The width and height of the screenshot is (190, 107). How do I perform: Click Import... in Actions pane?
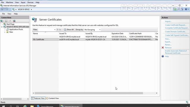168,21
